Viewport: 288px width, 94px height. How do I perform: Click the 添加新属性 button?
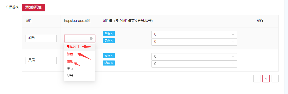coord(33,7)
